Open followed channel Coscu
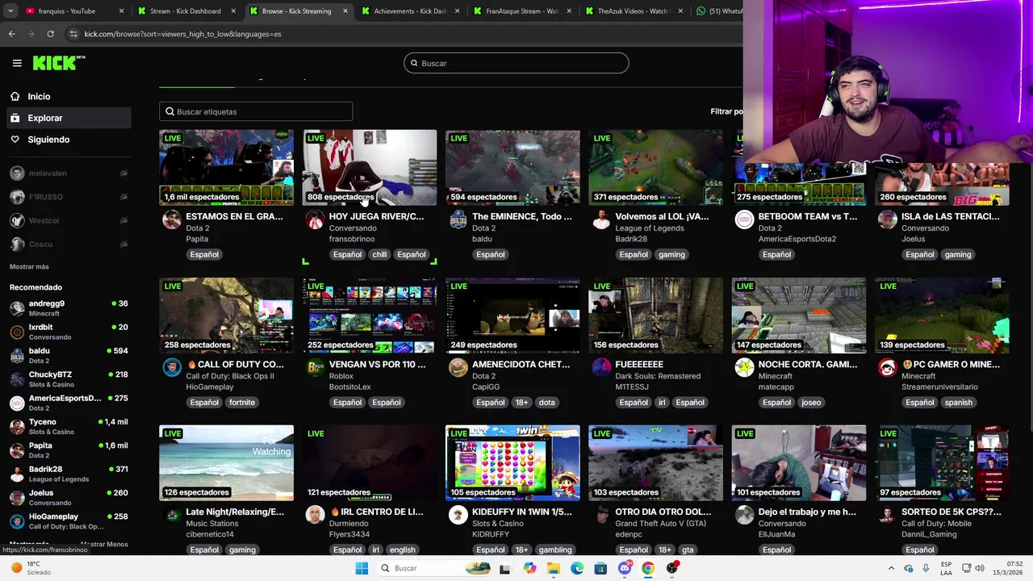 click(68, 245)
